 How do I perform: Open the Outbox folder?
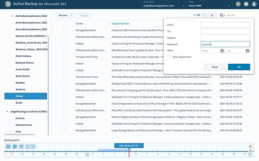coord(20,83)
